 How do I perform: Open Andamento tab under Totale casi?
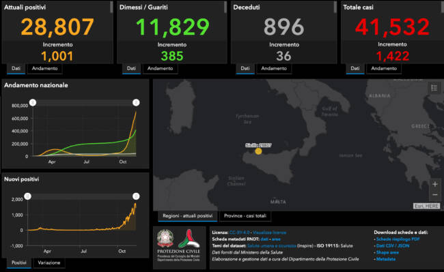[384, 68]
